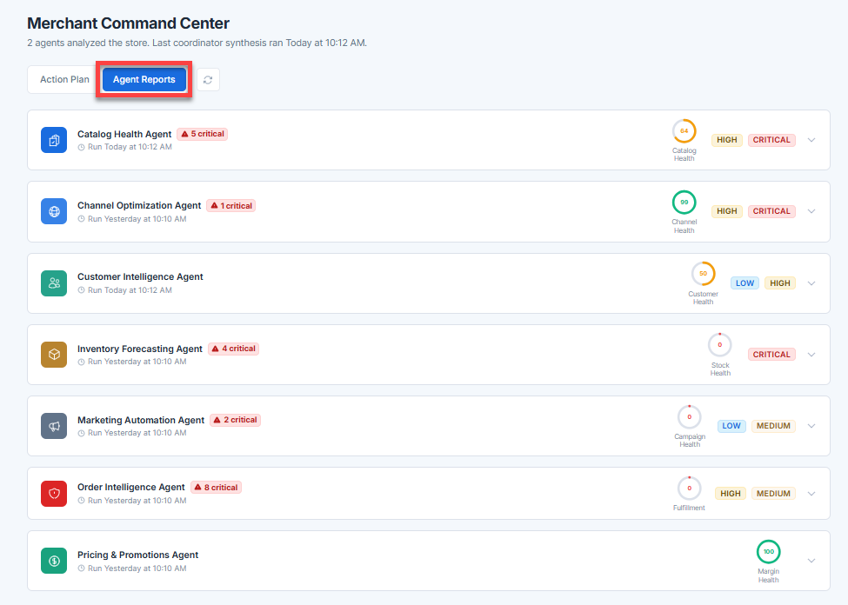
Task: Click the 2 critical badge
Action: (x=235, y=420)
